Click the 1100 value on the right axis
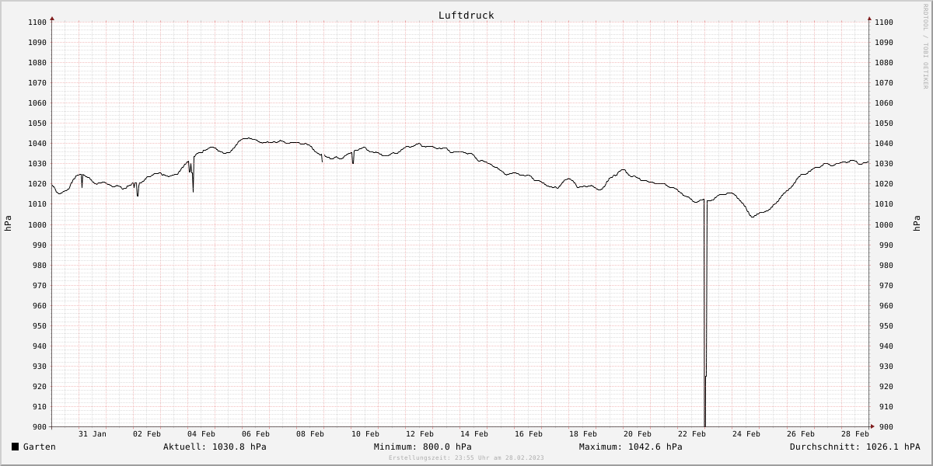The height and width of the screenshot is (466, 933). click(884, 23)
